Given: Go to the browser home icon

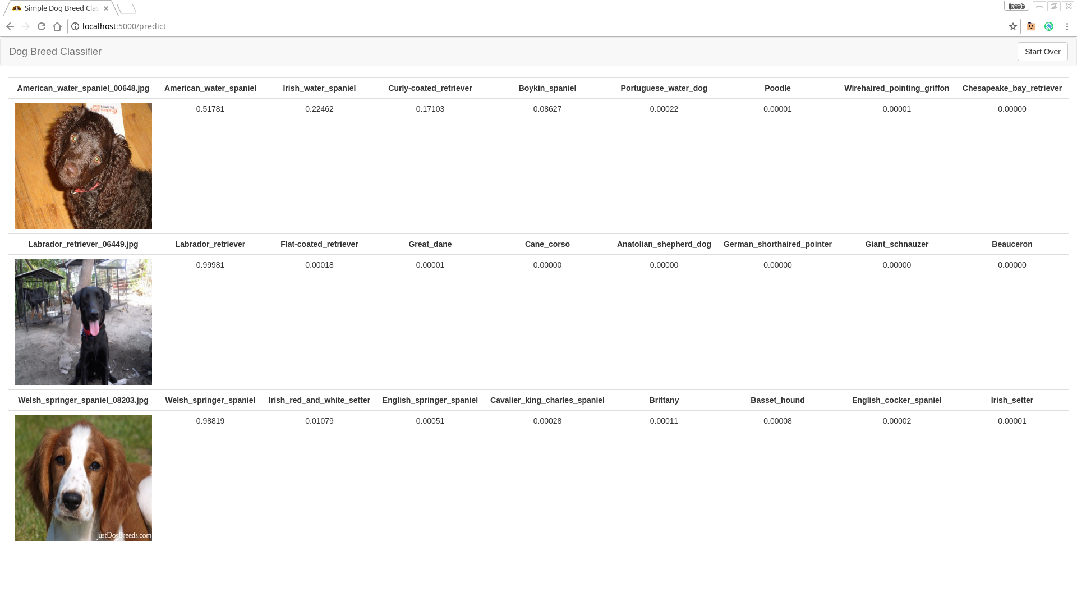Looking at the screenshot, I should (x=57, y=26).
